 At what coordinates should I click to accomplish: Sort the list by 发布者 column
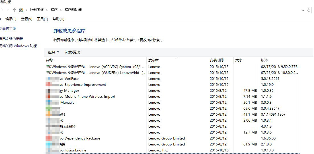pos(153,60)
